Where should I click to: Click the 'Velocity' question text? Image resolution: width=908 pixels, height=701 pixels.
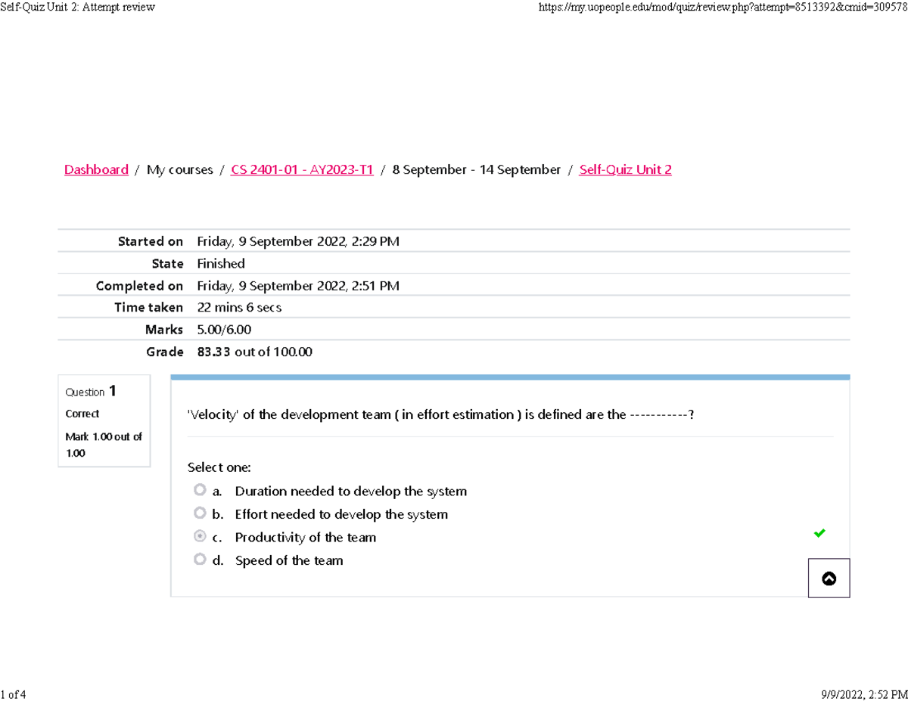click(440, 414)
